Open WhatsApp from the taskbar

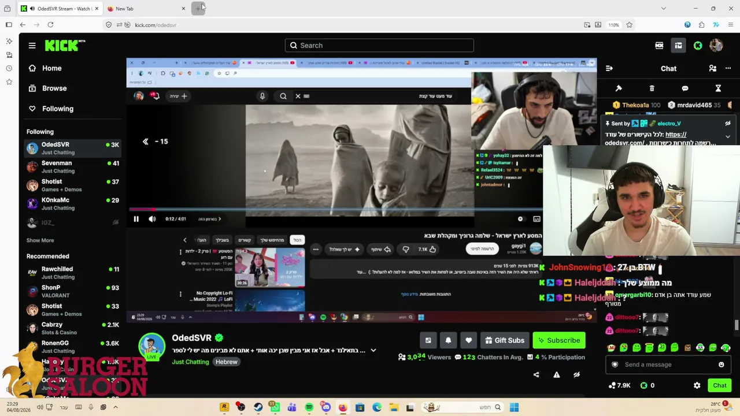(x=275, y=407)
